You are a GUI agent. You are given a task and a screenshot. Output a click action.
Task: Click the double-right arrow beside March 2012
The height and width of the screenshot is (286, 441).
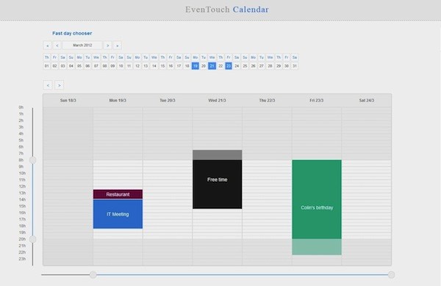pos(118,46)
